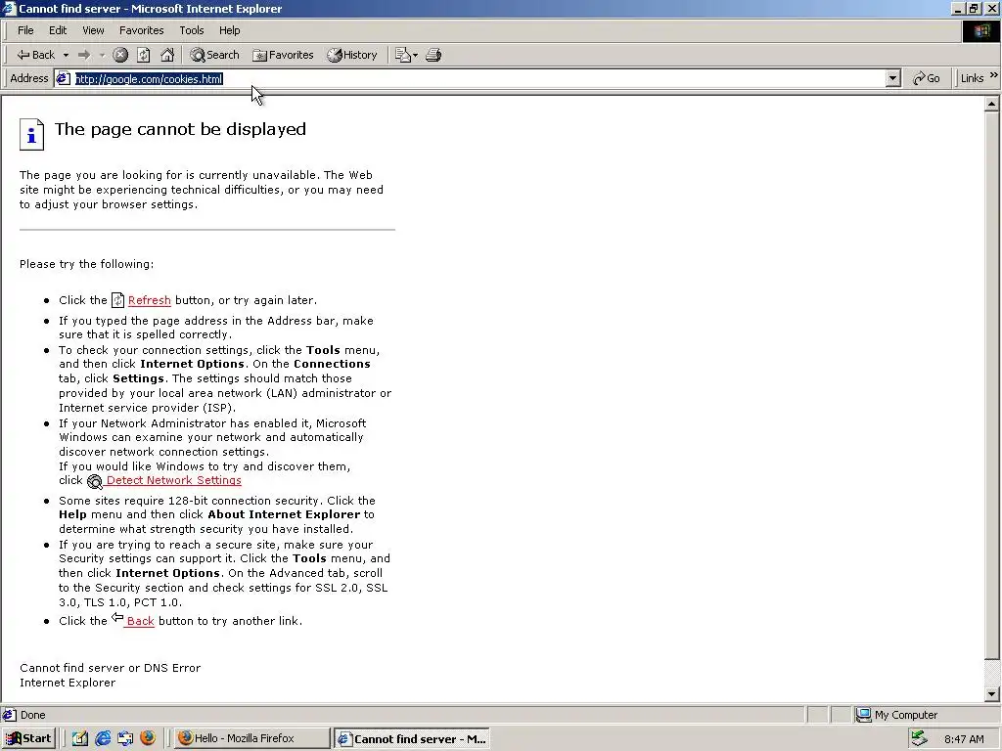Click the info icon beside the error heading

31,134
